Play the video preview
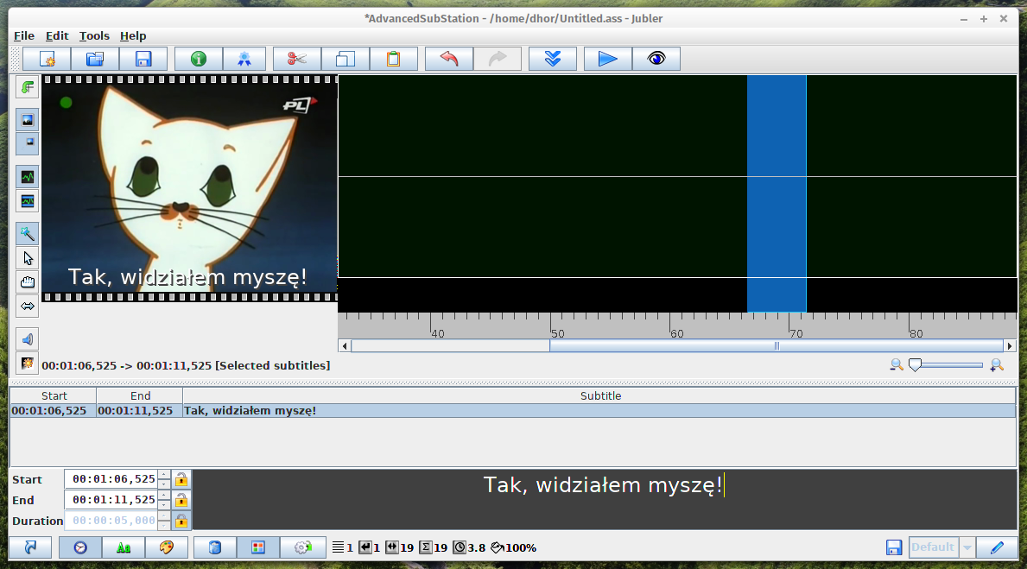Screen dimensions: 1027x569 click(x=608, y=59)
